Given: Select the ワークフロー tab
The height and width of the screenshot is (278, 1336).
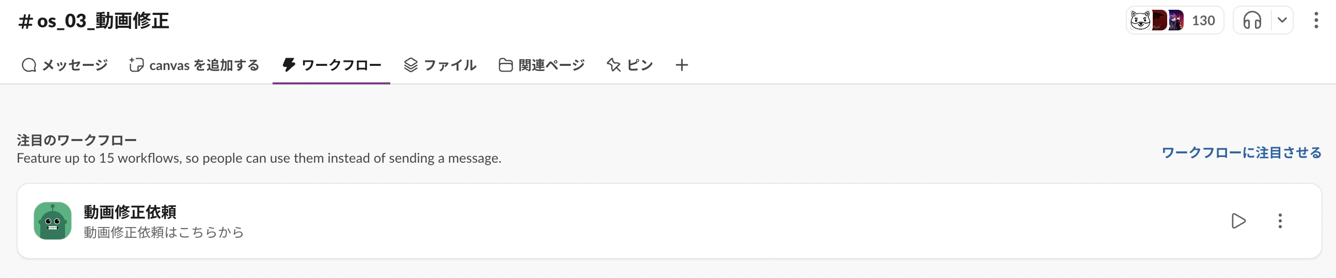Looking at the screenshot, I should click(x=331, y=65).
